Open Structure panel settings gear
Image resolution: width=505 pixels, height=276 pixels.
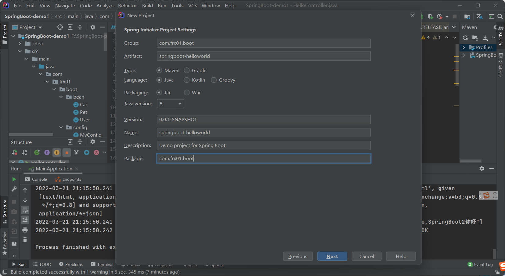click(x=93, y=142)
